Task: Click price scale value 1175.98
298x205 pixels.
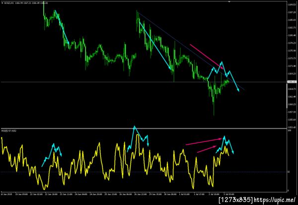Action: (x=292, y=51)
